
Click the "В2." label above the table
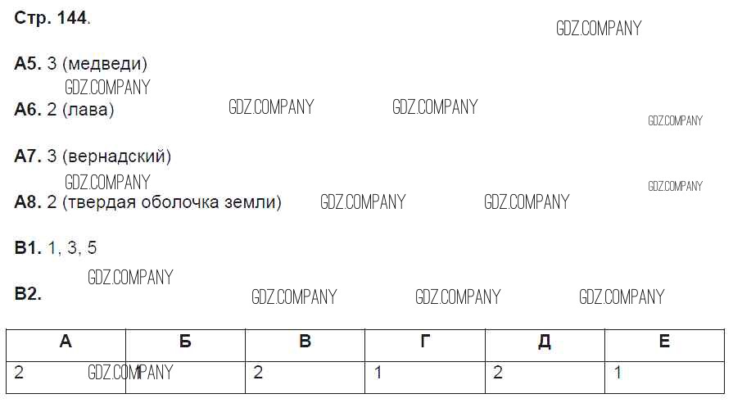pyautogui.click(x=28, y=293)
